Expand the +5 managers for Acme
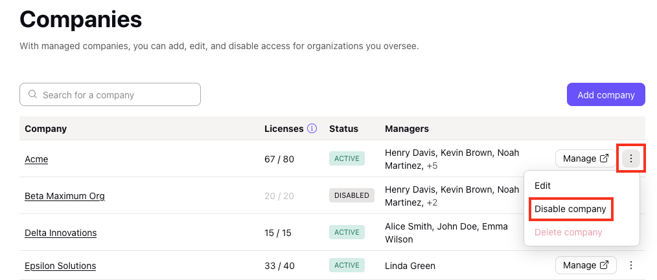 [x=432, y=166]
